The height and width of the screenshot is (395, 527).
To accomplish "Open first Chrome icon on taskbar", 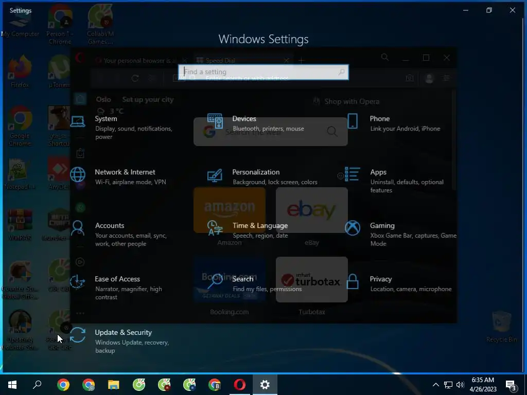I will [x=63, y=385].
